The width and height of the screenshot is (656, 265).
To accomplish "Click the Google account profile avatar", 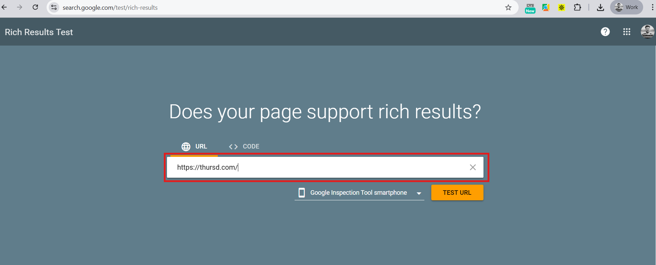I will [647, 32].
